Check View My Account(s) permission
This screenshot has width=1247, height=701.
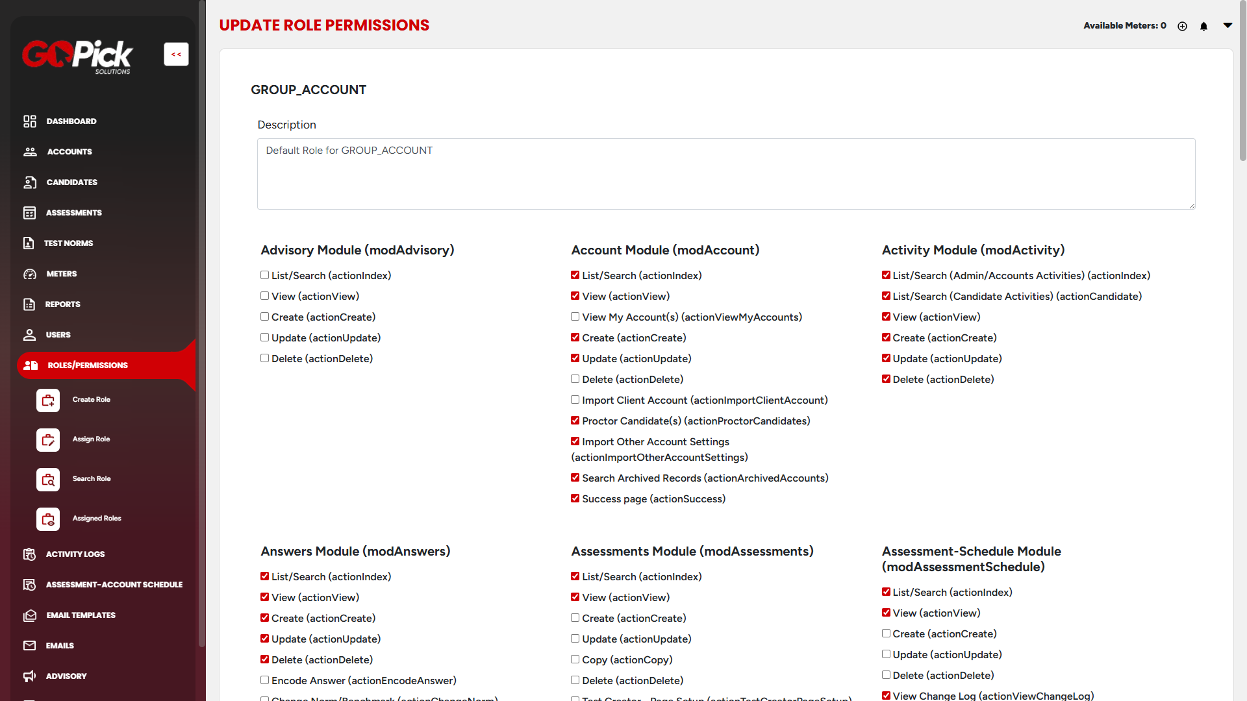[x=575, y=317]
